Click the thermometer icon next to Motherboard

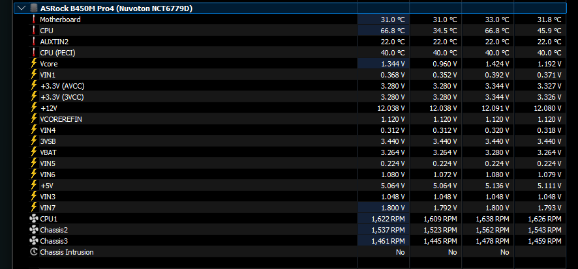pyautogui.click(x=34, y=20)
